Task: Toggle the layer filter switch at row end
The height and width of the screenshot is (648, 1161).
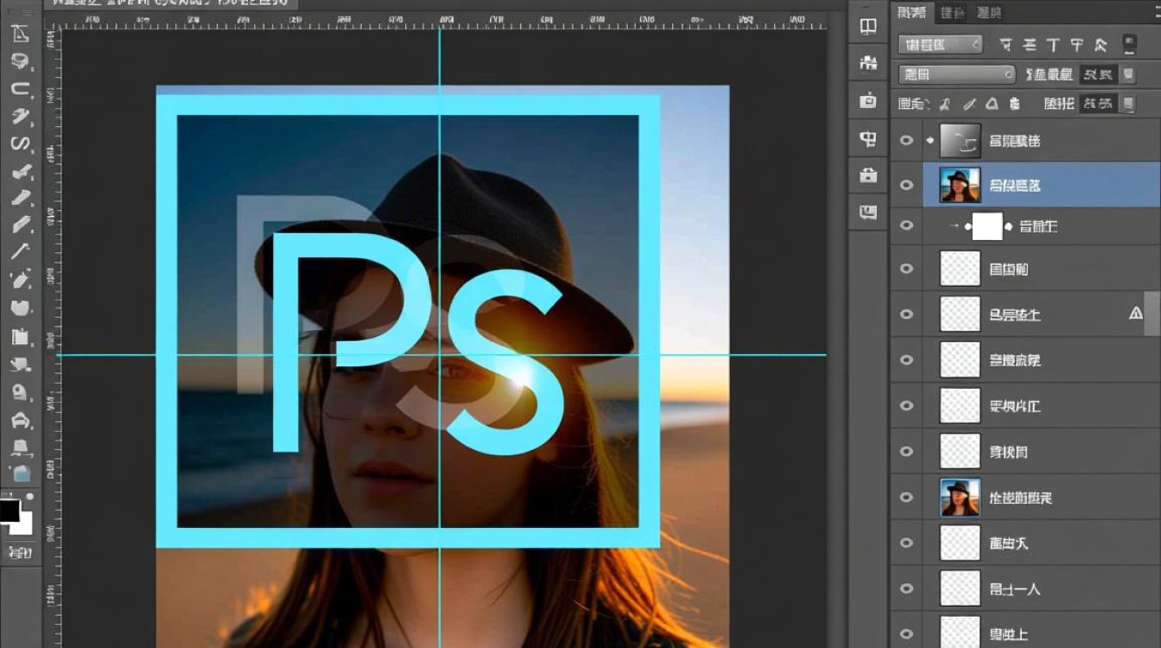Action: click(1129, 45)
